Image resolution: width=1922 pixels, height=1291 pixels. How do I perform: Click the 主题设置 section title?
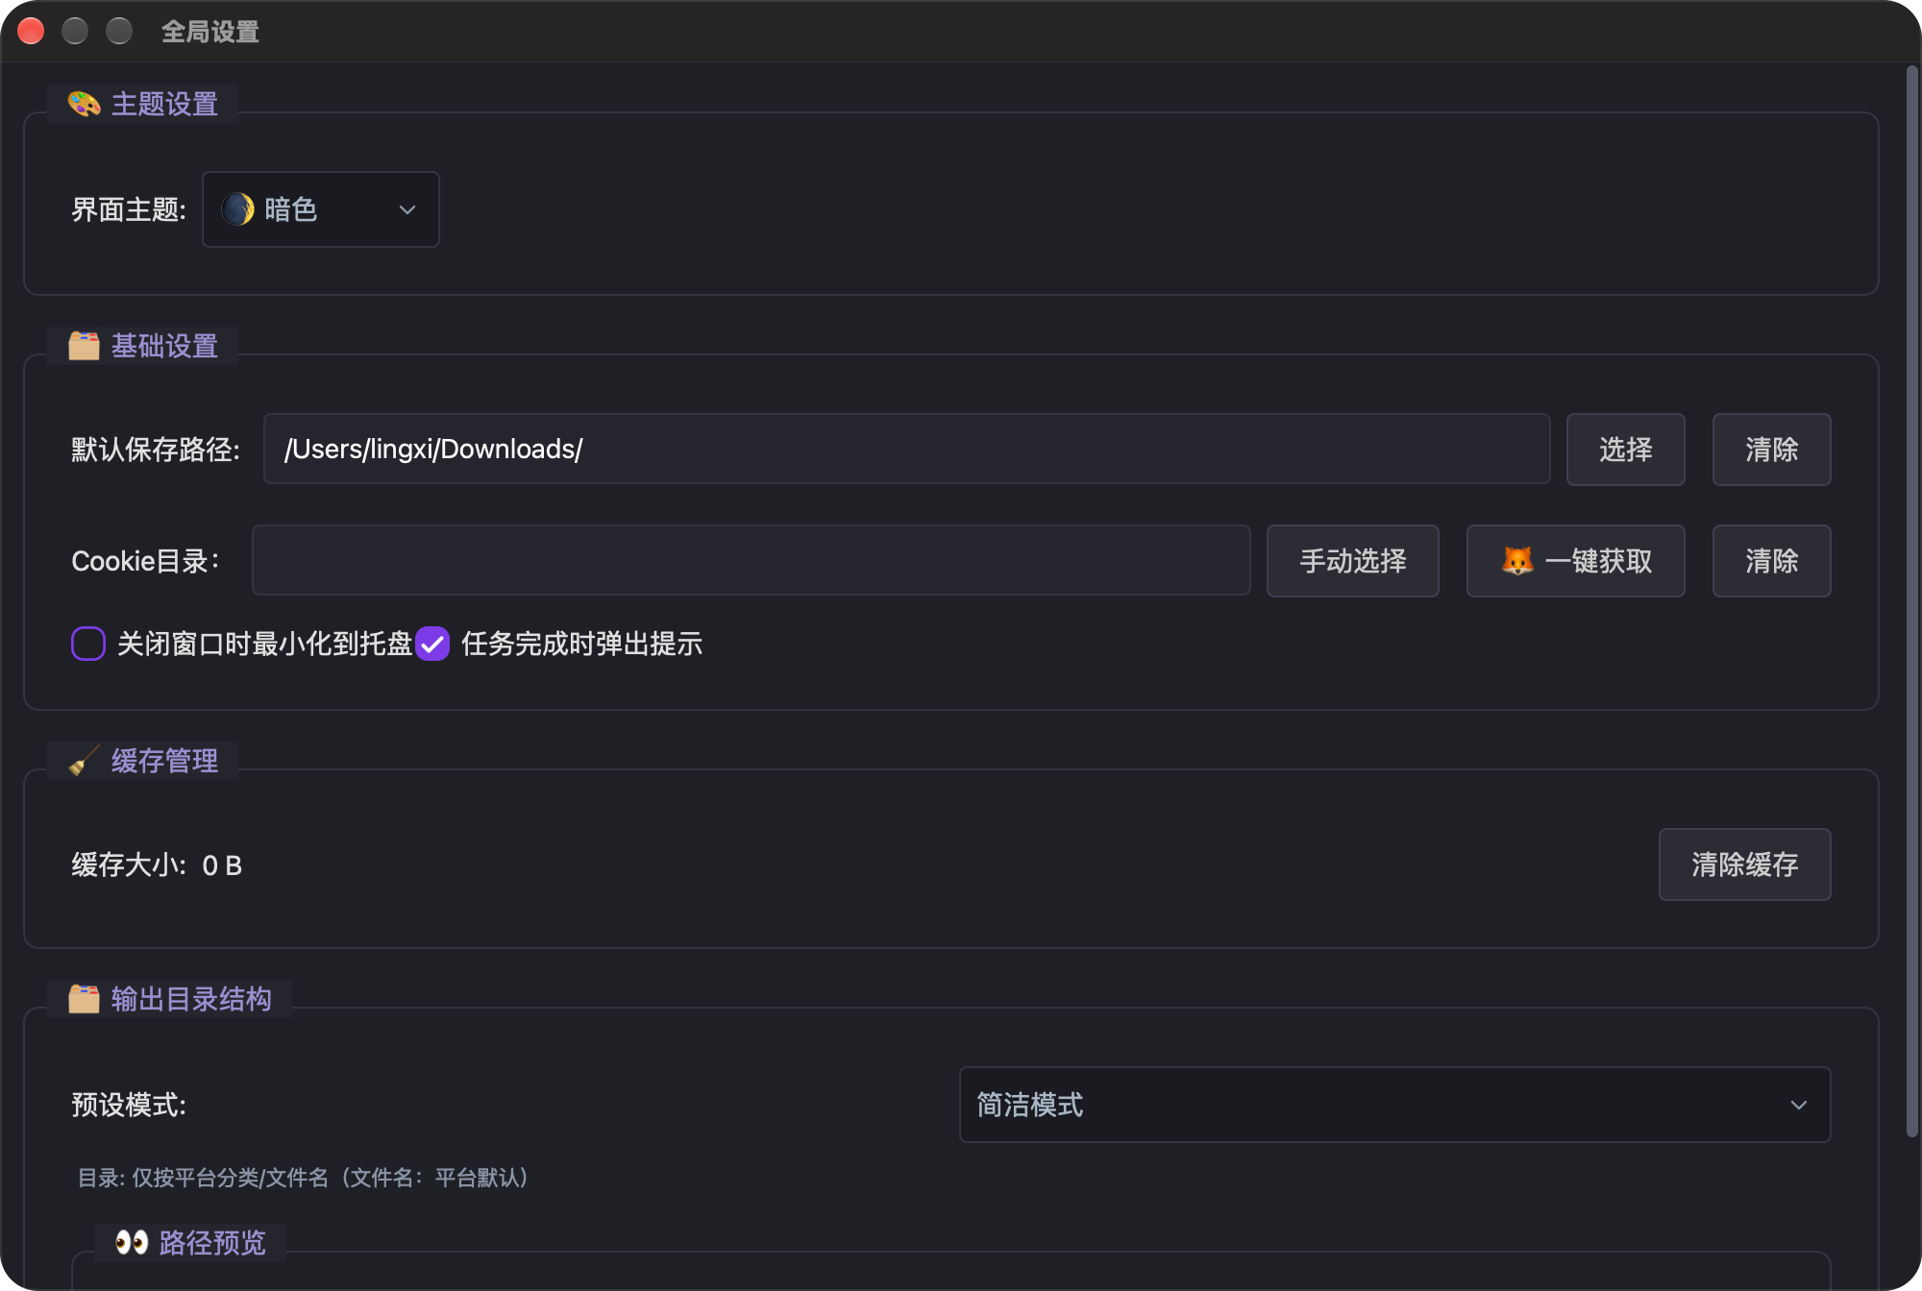pos(164,104)
